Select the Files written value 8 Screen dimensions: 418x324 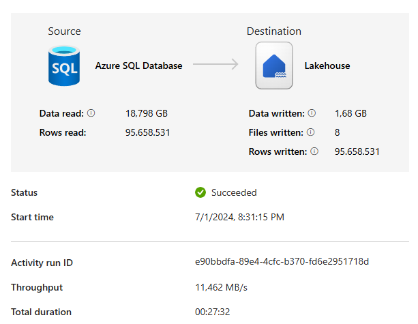[x=338, y=132]
